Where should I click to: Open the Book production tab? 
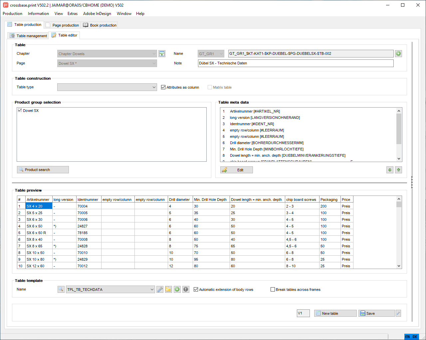(100, 25)
